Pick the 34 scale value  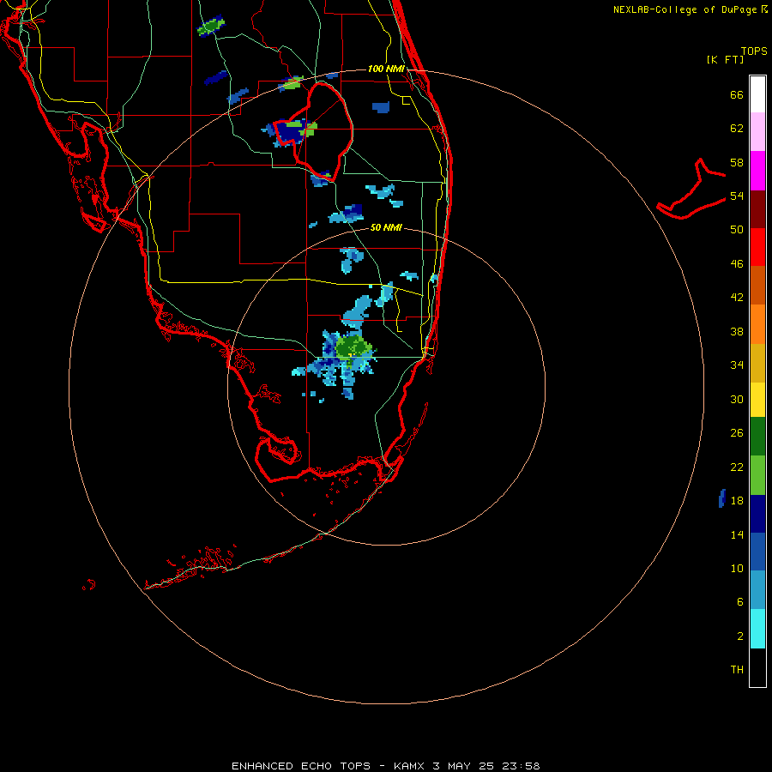click(x=737, y=365)
